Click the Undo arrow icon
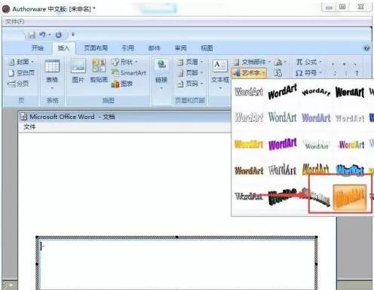The height and width of the screenshot is (290, 374). coord(42,35)
